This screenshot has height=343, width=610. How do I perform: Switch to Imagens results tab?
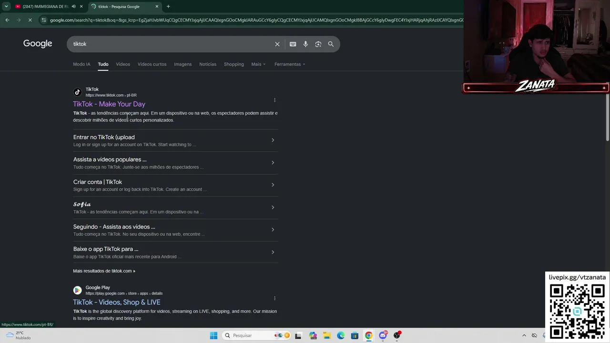point(183,64)
